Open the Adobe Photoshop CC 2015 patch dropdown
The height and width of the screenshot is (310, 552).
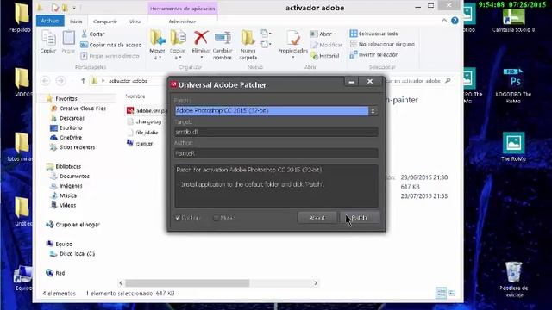[x=373, y=111]
